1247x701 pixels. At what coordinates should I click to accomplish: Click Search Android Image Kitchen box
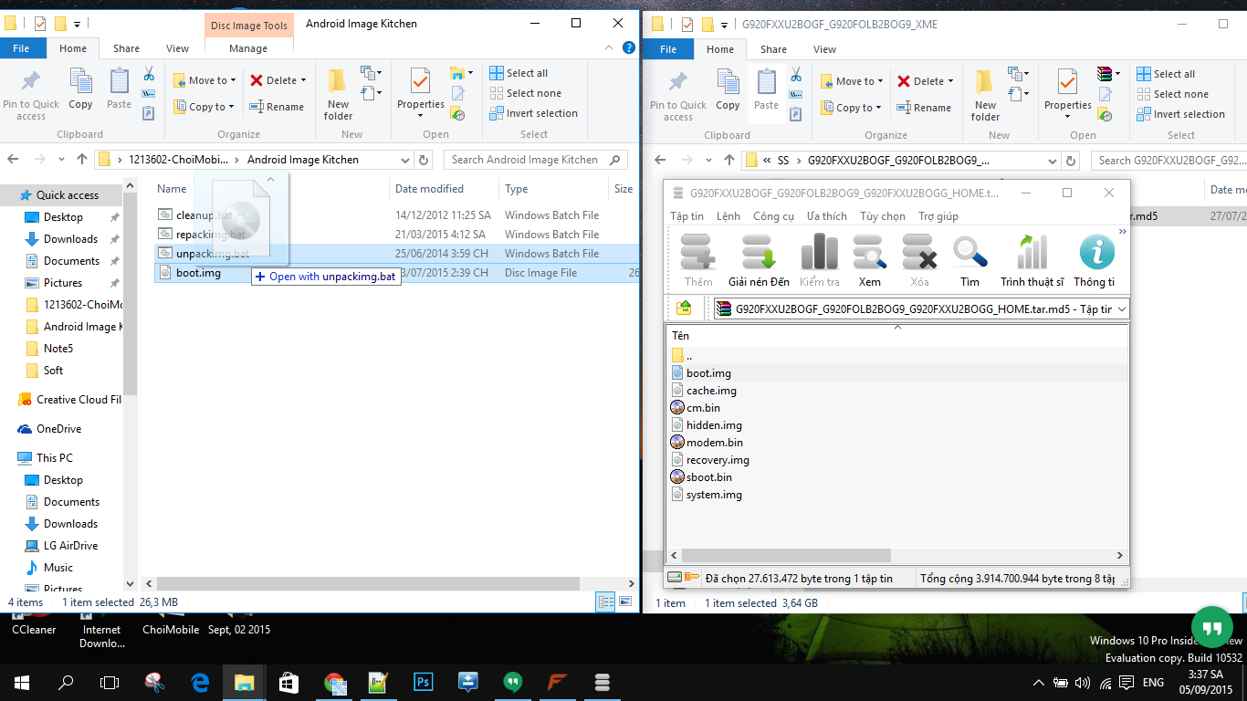point(536,160)
